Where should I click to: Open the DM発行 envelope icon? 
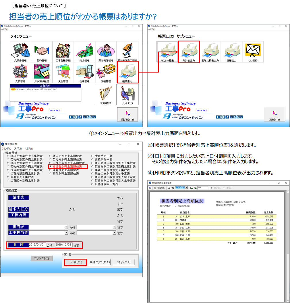[x=253, y=52]
